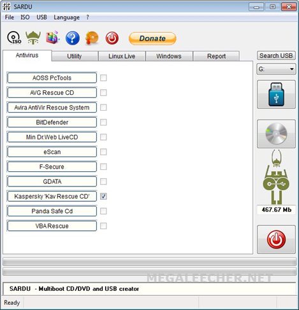Enable the GDATA checkbox

click(103, 181)
